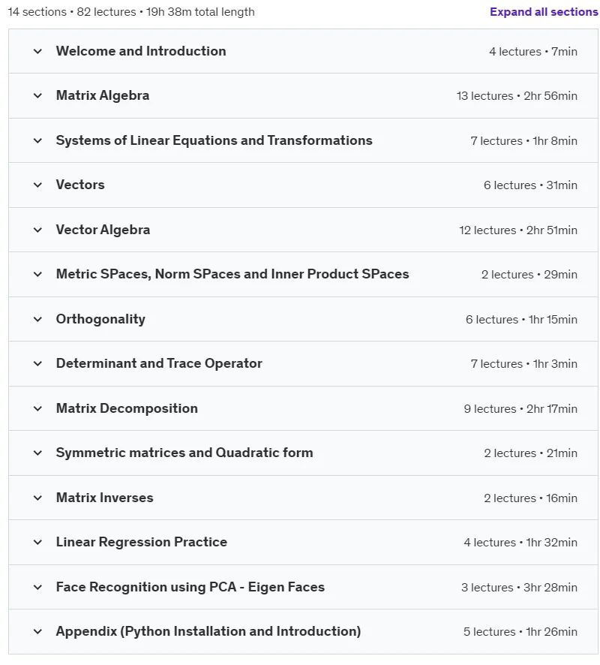600x665 pixels.
Task: Click the Matrix Decomposition section heading
Action: 127,408
